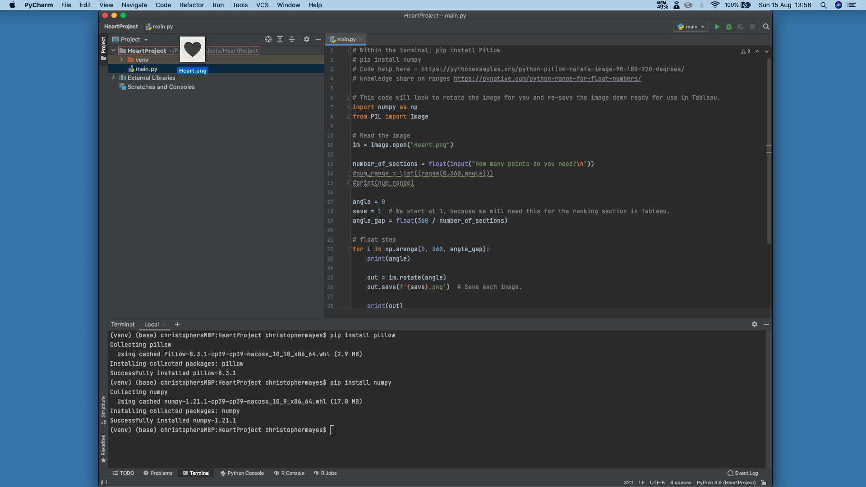This screenshot has width=866, height=487.
Task: Expand External Libraries node
Action: pyautogui.click(x=113, y=78)
